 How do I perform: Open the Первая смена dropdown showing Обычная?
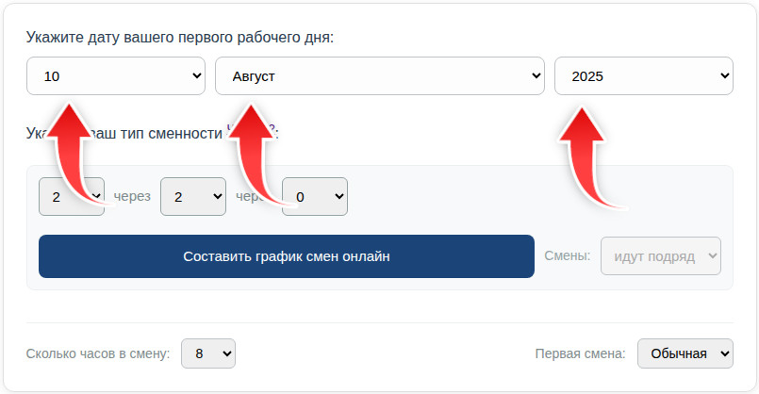pos(685,353)
